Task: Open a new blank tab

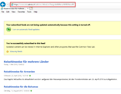Action: tap(31, 8)
